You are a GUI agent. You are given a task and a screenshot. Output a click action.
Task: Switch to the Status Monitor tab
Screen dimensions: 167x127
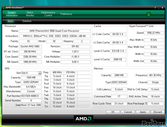(30, 14)
